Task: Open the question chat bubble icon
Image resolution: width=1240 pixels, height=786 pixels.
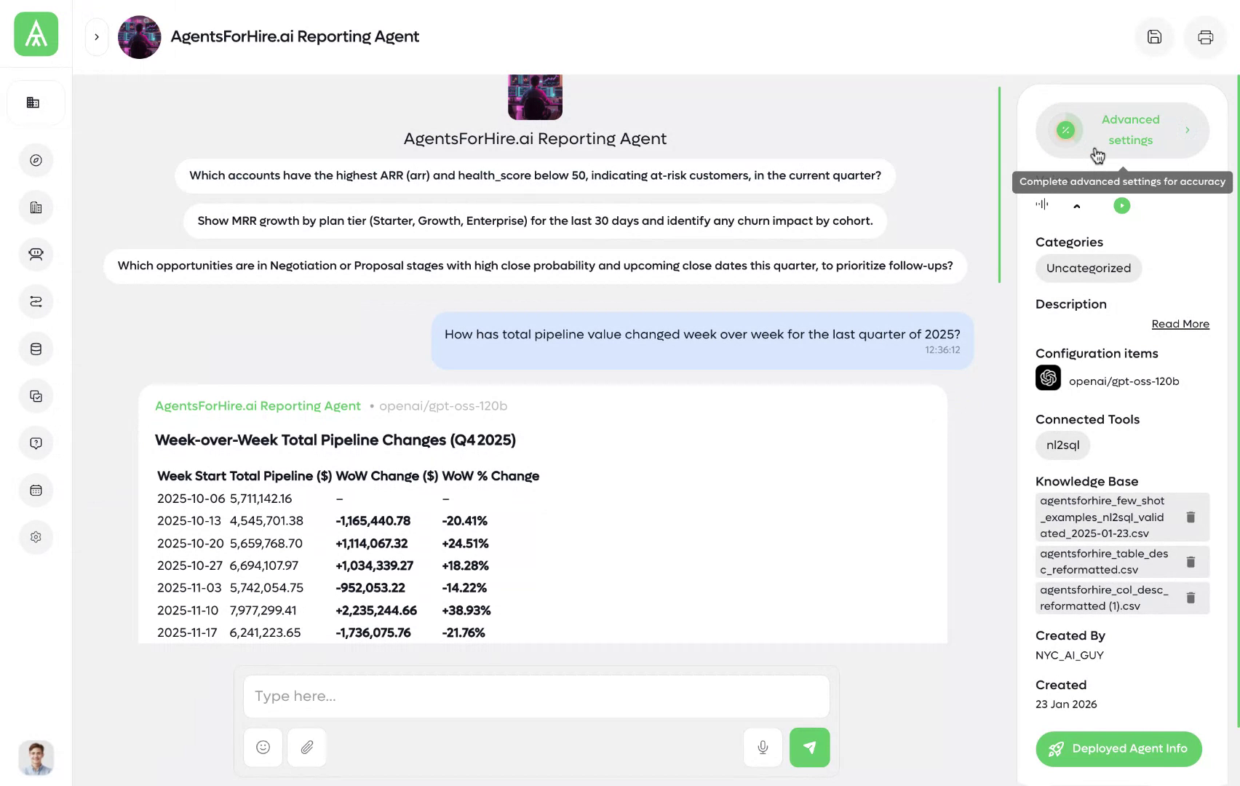Action: 36,443
